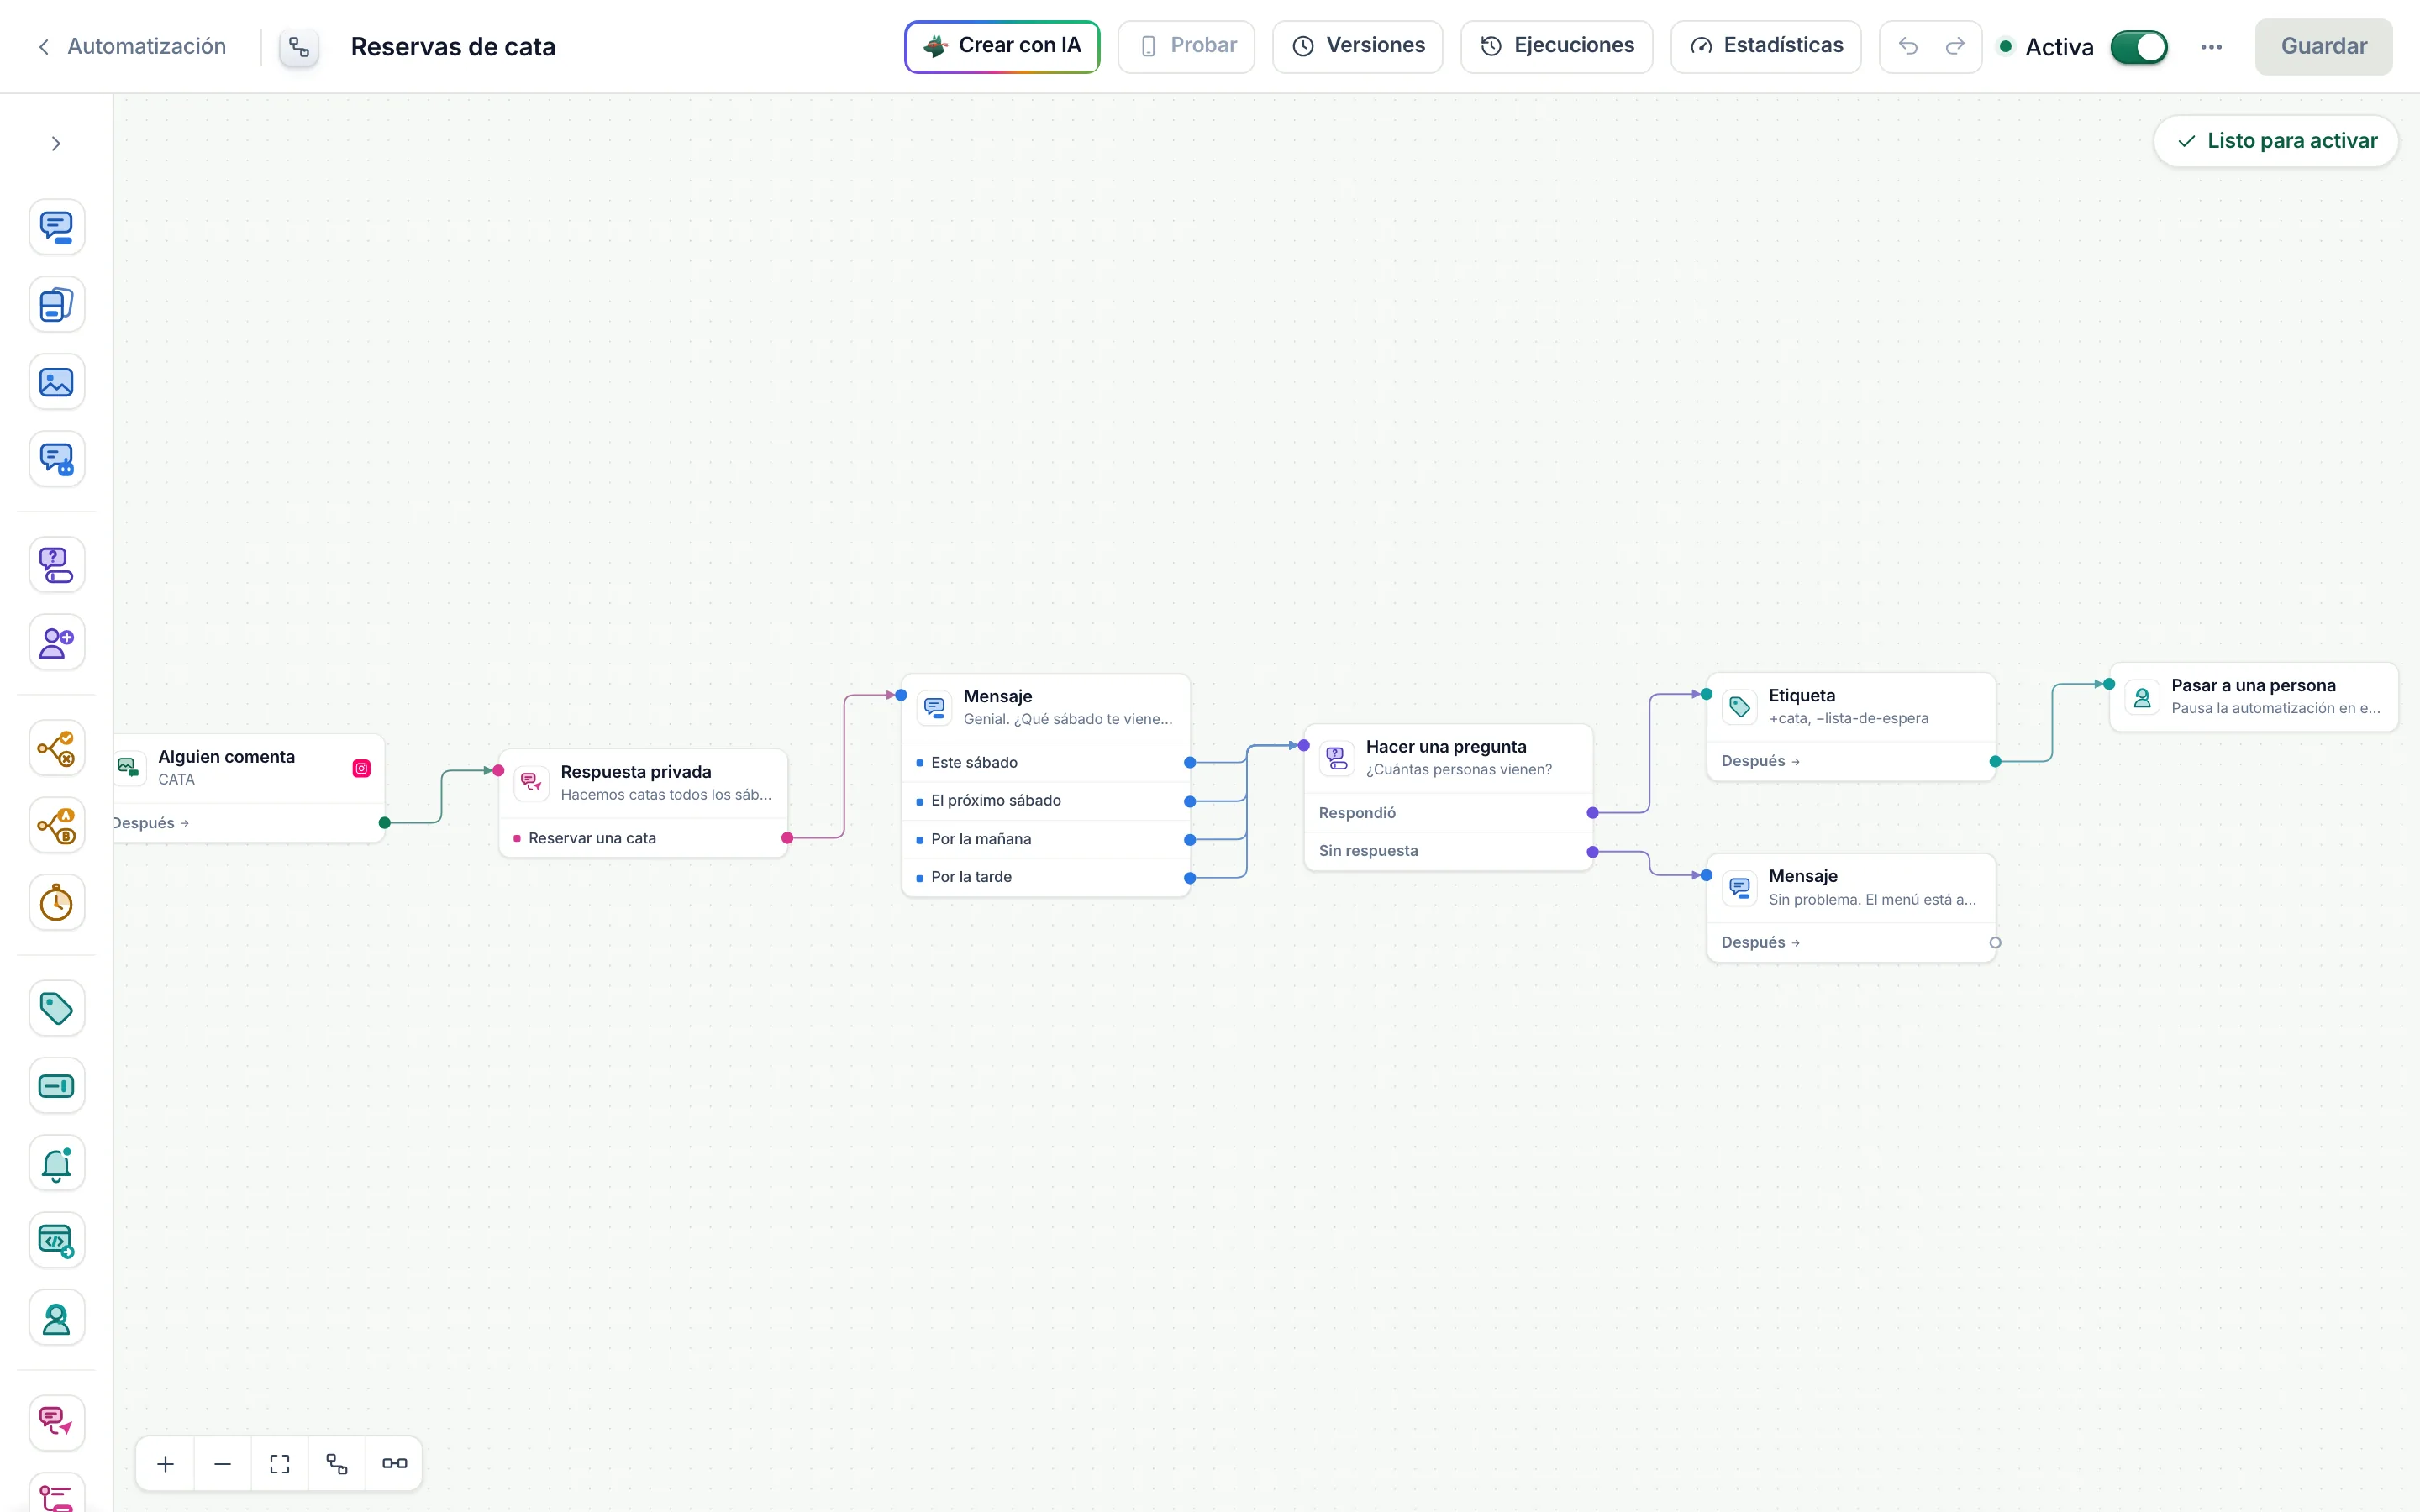The height and width of the screenshot is (1512, 2420).
Task: Add the AI message block from sidebar
Action: pos(56,459)
